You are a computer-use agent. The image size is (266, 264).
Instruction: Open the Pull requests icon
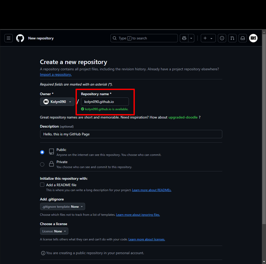(x=232, y=38)
